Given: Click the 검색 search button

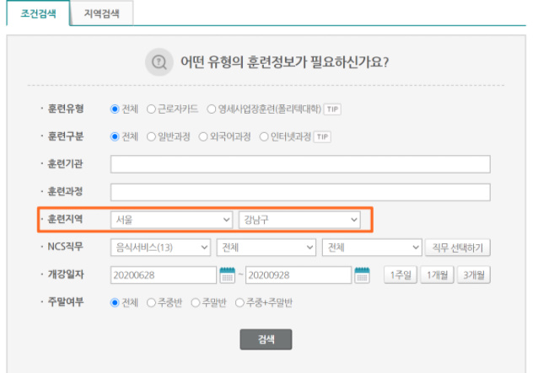Looking at the screenshot, I should tap(266, 339).
